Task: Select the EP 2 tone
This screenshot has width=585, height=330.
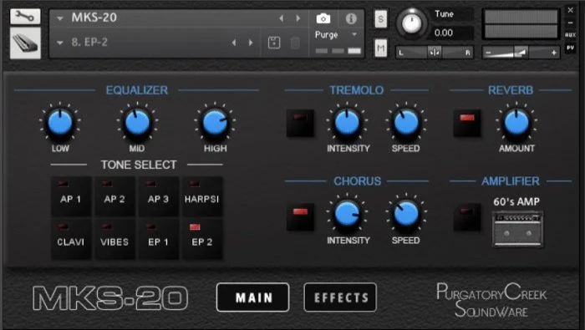Action: [202, 239]
